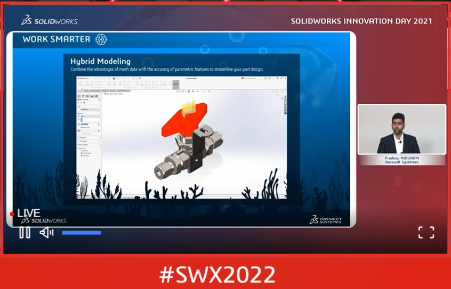Pause the live video stream
This screenshot has height=289, width=451.
pyautogui.click(x=25, y=233)
